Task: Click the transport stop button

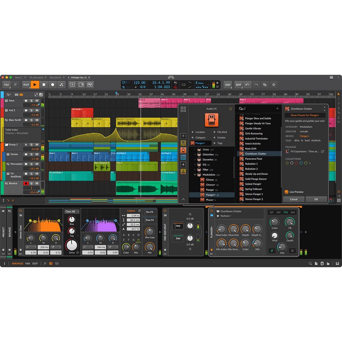Action: 44,84
